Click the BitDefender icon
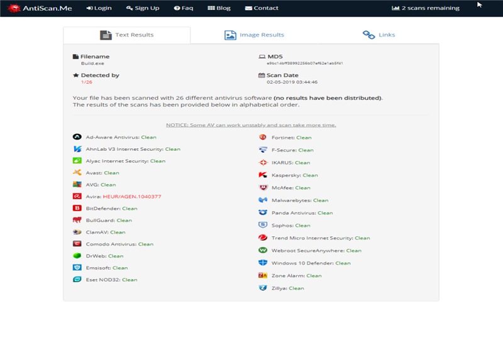The image size is (503, 345). (77, 208)
